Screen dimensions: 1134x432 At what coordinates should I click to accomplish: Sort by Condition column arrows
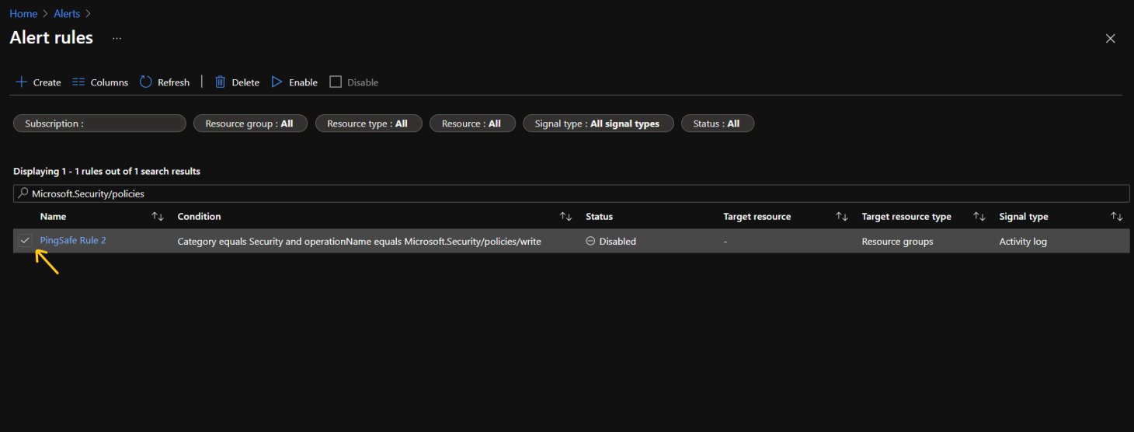(565, 217)
